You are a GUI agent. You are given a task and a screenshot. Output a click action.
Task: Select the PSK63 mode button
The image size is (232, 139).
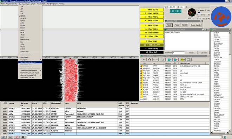pyautogui.click(x=177, y=25)
